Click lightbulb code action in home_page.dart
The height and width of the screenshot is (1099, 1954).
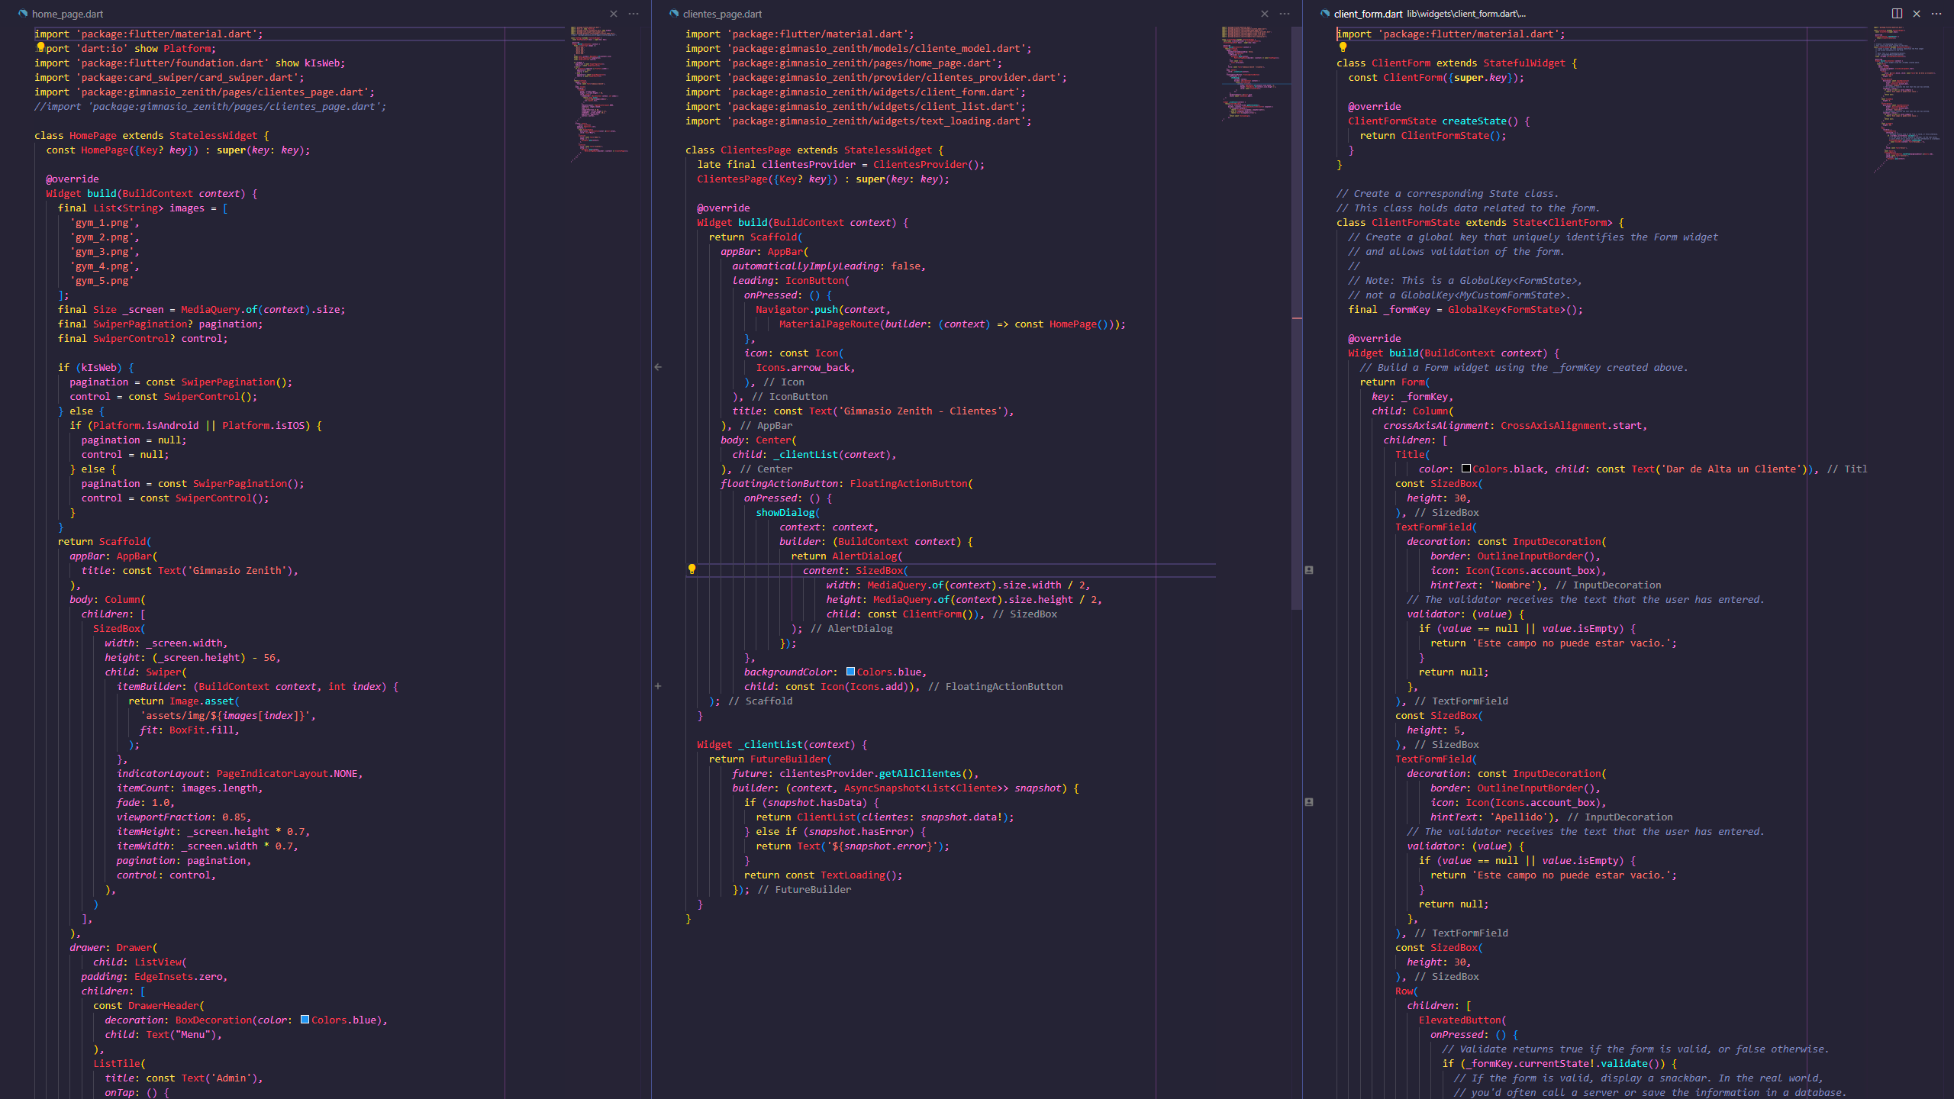tap(41, 47)
